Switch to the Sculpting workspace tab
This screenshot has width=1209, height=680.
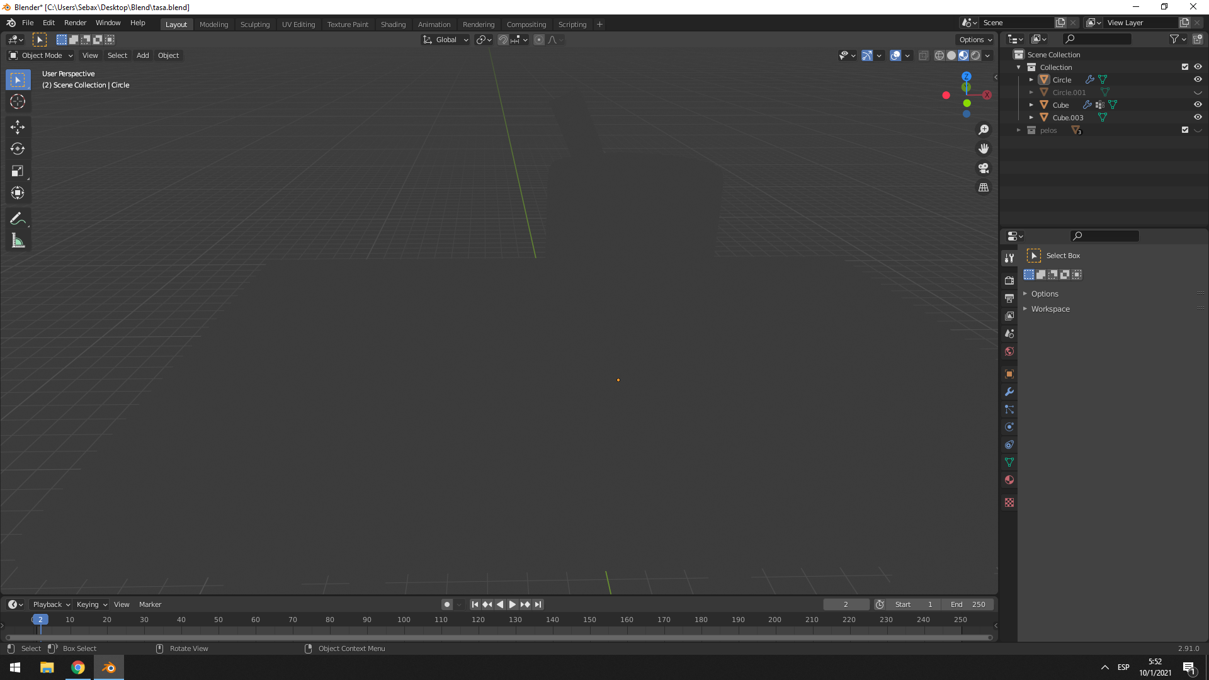pyautogui.click(x=254, y=24)
